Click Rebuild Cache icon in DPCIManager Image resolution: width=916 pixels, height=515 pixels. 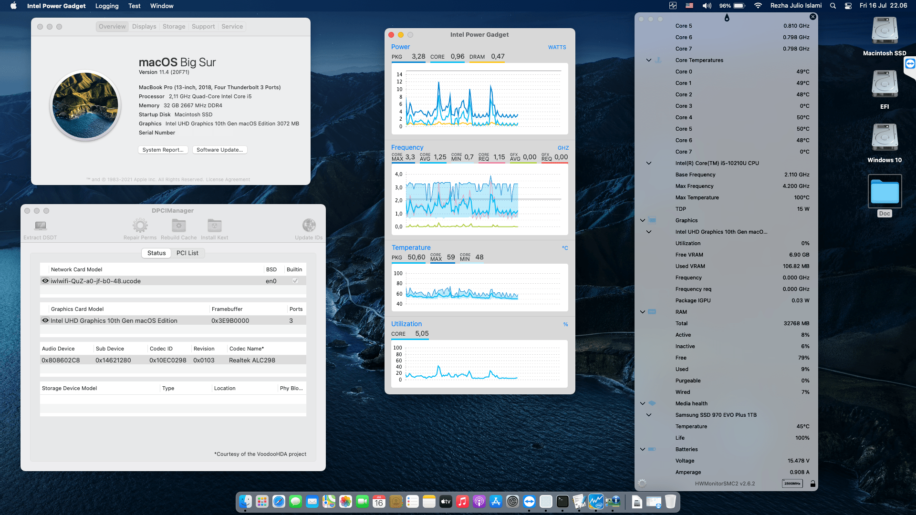click(x=178, y=225)
